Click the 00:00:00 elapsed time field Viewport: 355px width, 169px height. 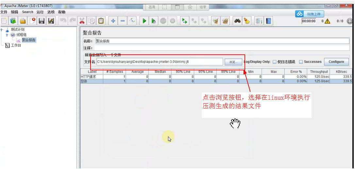[309, 21]
